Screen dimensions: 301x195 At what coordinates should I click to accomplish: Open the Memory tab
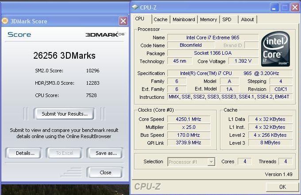coord(208,19)
